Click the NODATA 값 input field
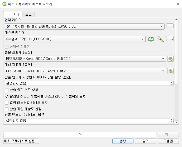This screenshot has width=182, height=147. pos(87,83)
